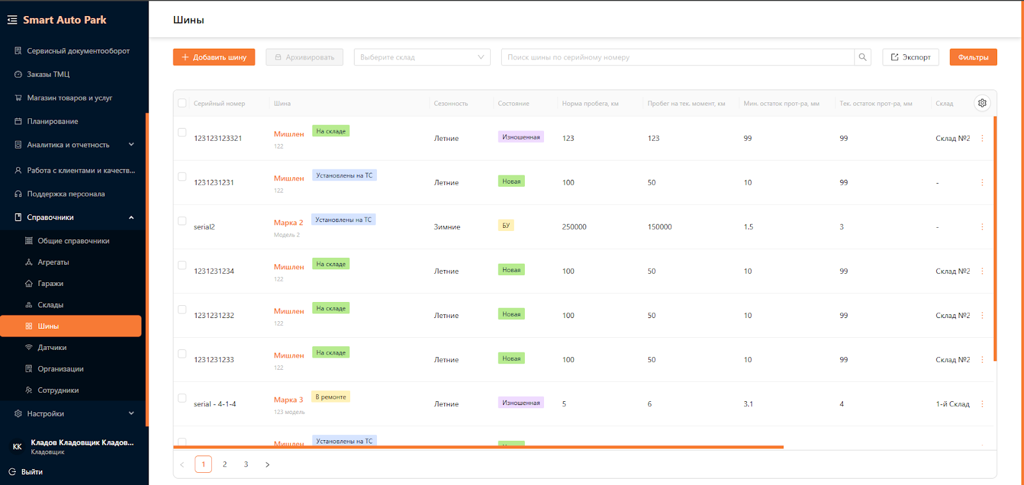Open the Выберите склад dropdown

coord(422,58)
